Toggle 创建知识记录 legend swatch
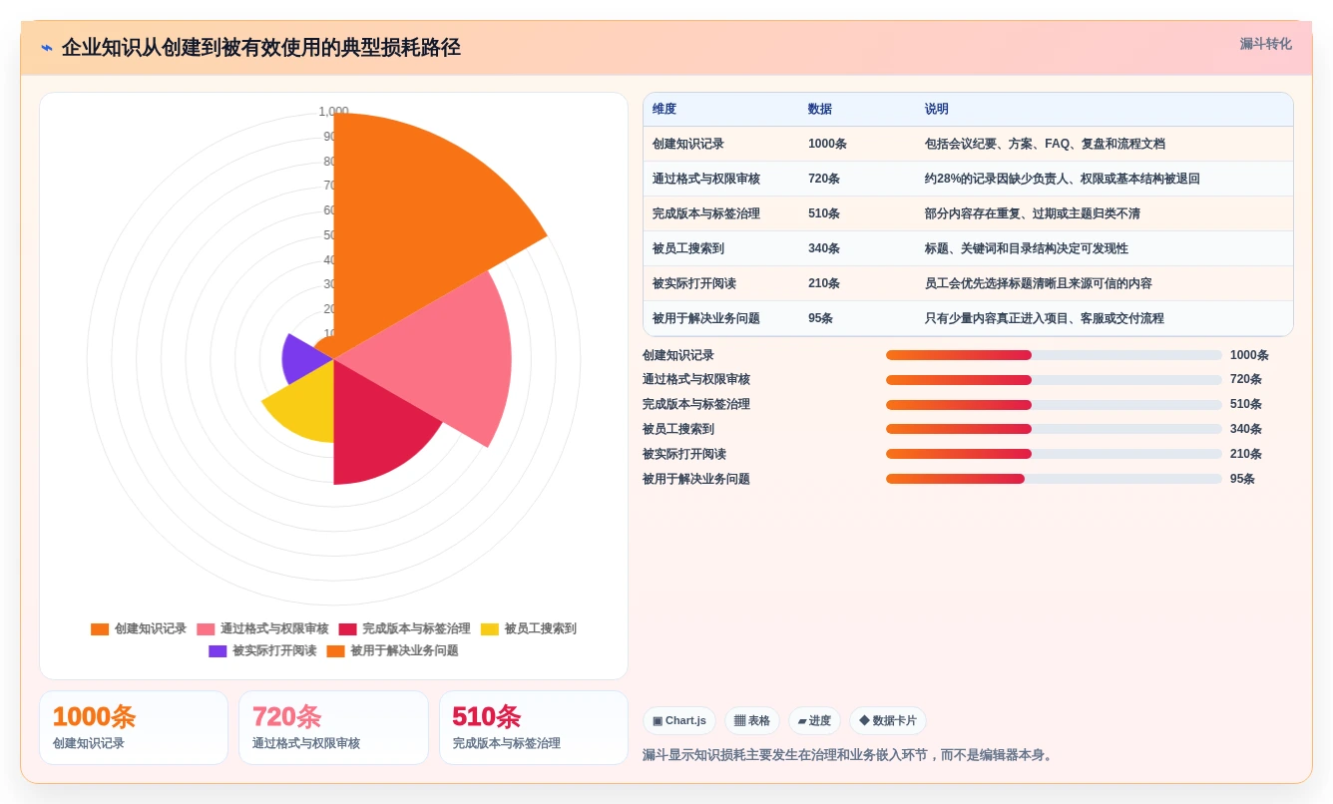Viewport: 1333px width, 804px height. click(100, 629)
